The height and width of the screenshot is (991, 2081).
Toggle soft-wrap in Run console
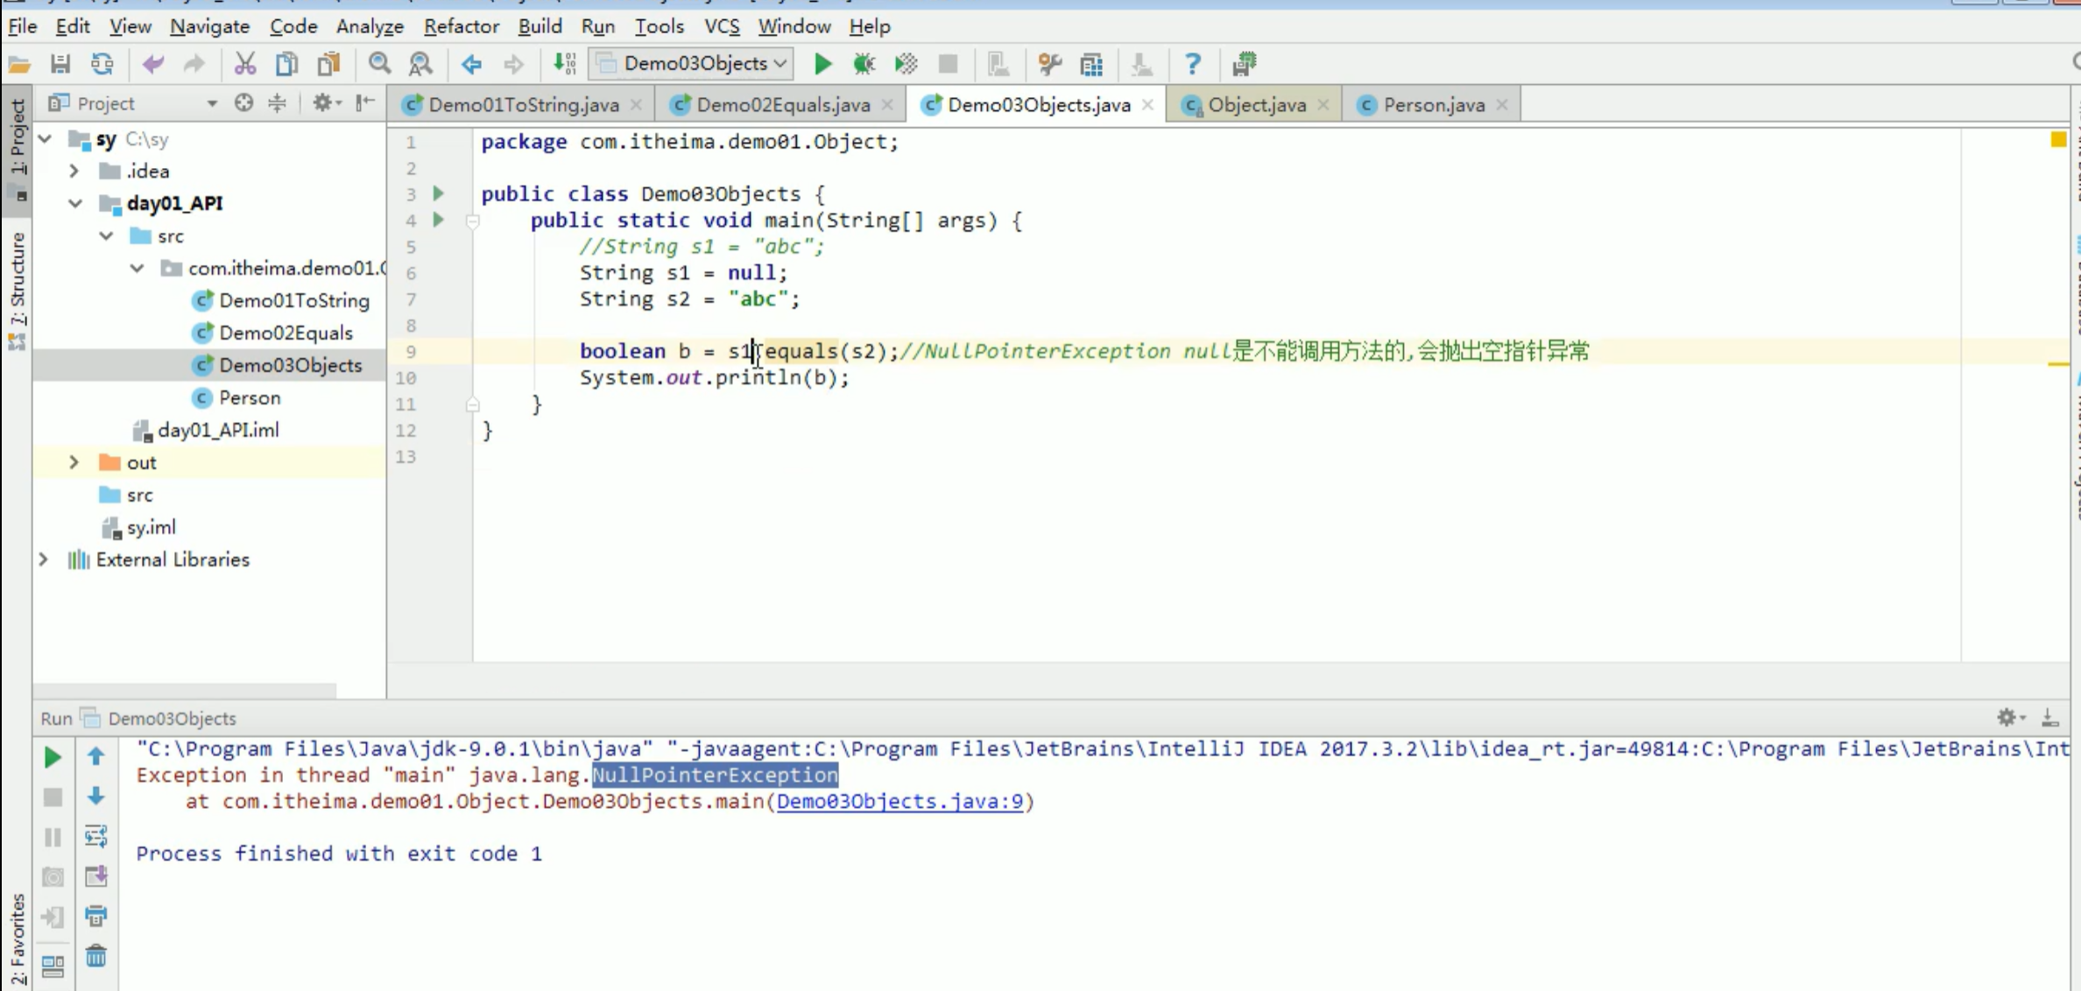[x=96, y=836]
